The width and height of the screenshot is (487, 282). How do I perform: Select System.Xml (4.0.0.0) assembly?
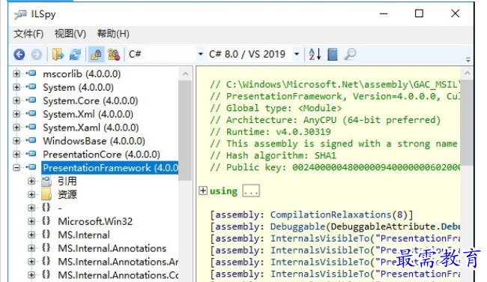(88, 114)
